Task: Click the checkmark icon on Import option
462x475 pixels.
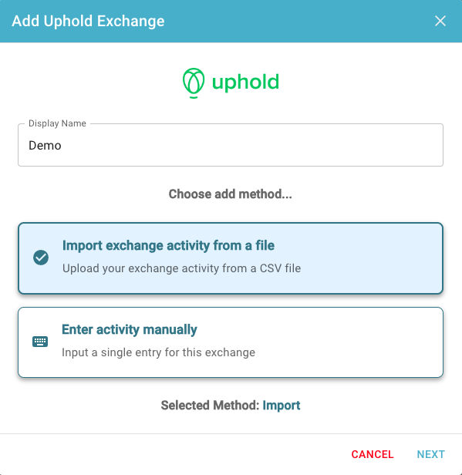Action: tap(41, 258)
